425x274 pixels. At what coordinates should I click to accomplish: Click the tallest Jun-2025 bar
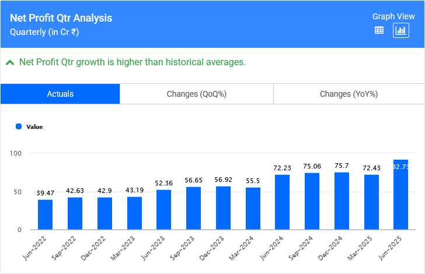(x=401, y=195)
